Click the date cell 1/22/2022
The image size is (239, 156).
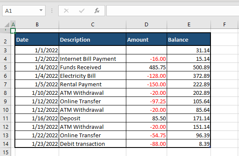coord(37,136)
